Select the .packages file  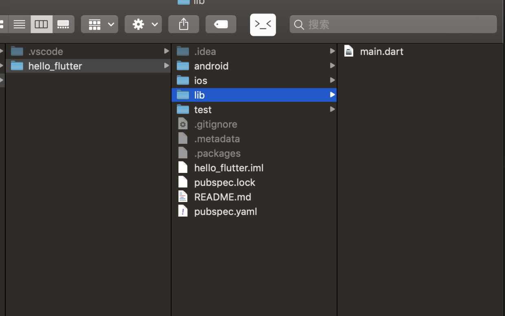[254, 153]
